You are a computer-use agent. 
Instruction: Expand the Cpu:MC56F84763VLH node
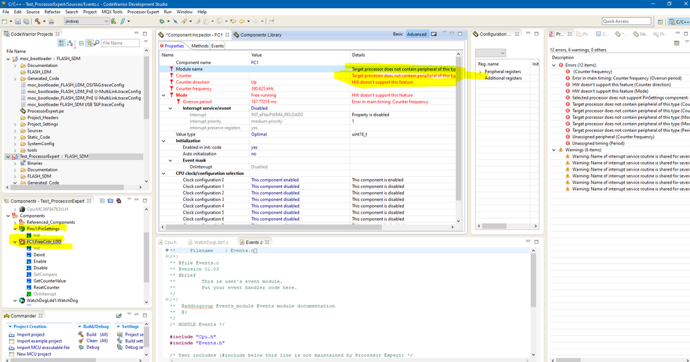[15, 209]
